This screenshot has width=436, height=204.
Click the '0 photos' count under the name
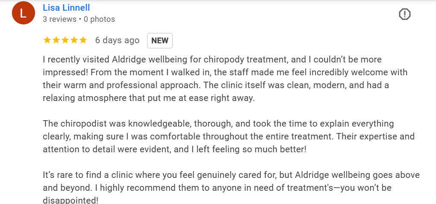(x=99, y=19)
